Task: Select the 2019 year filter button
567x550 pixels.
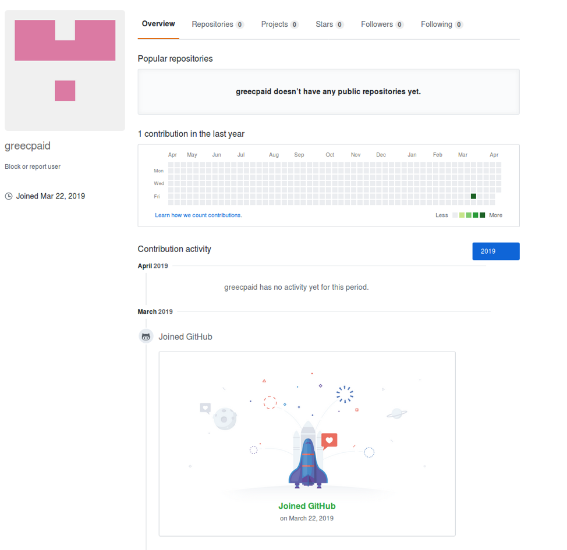Action: tap(496, 251)
